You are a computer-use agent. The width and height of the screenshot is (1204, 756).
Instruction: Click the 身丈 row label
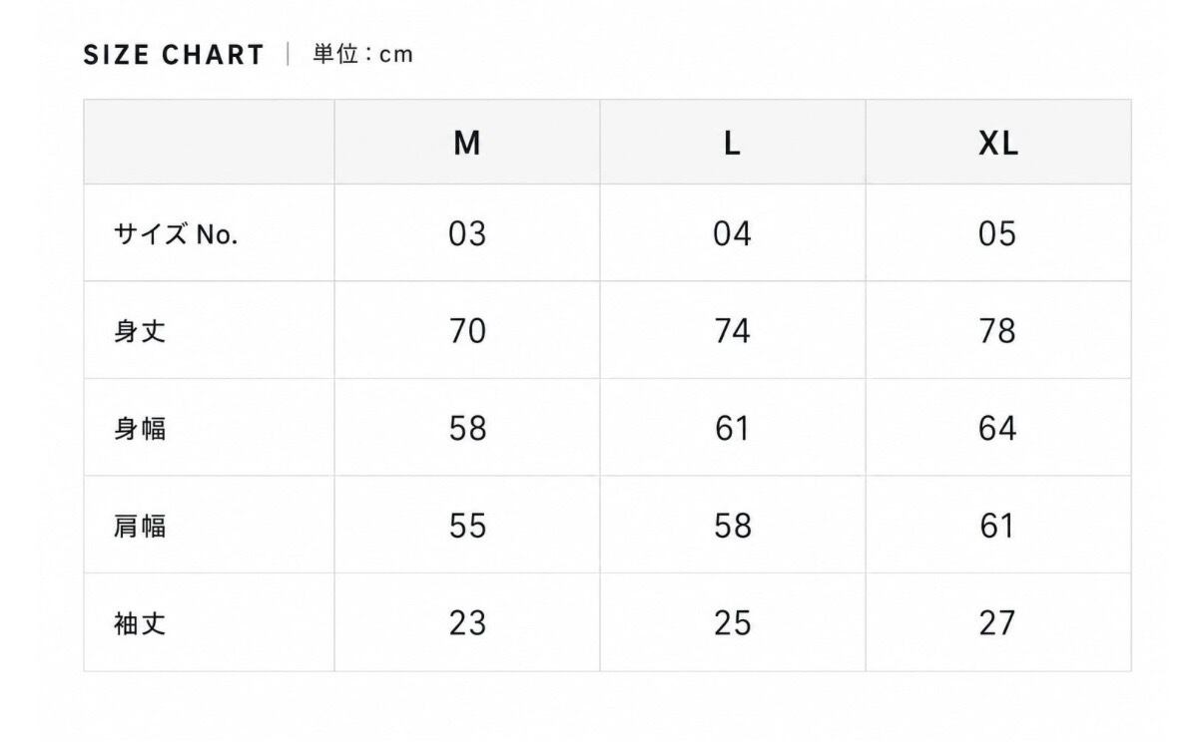[140, 331]
